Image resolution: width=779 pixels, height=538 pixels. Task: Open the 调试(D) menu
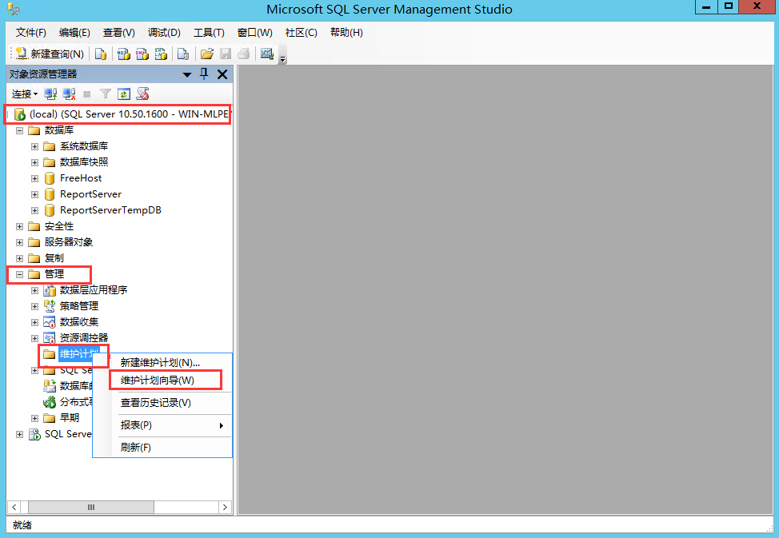[164, 33]
